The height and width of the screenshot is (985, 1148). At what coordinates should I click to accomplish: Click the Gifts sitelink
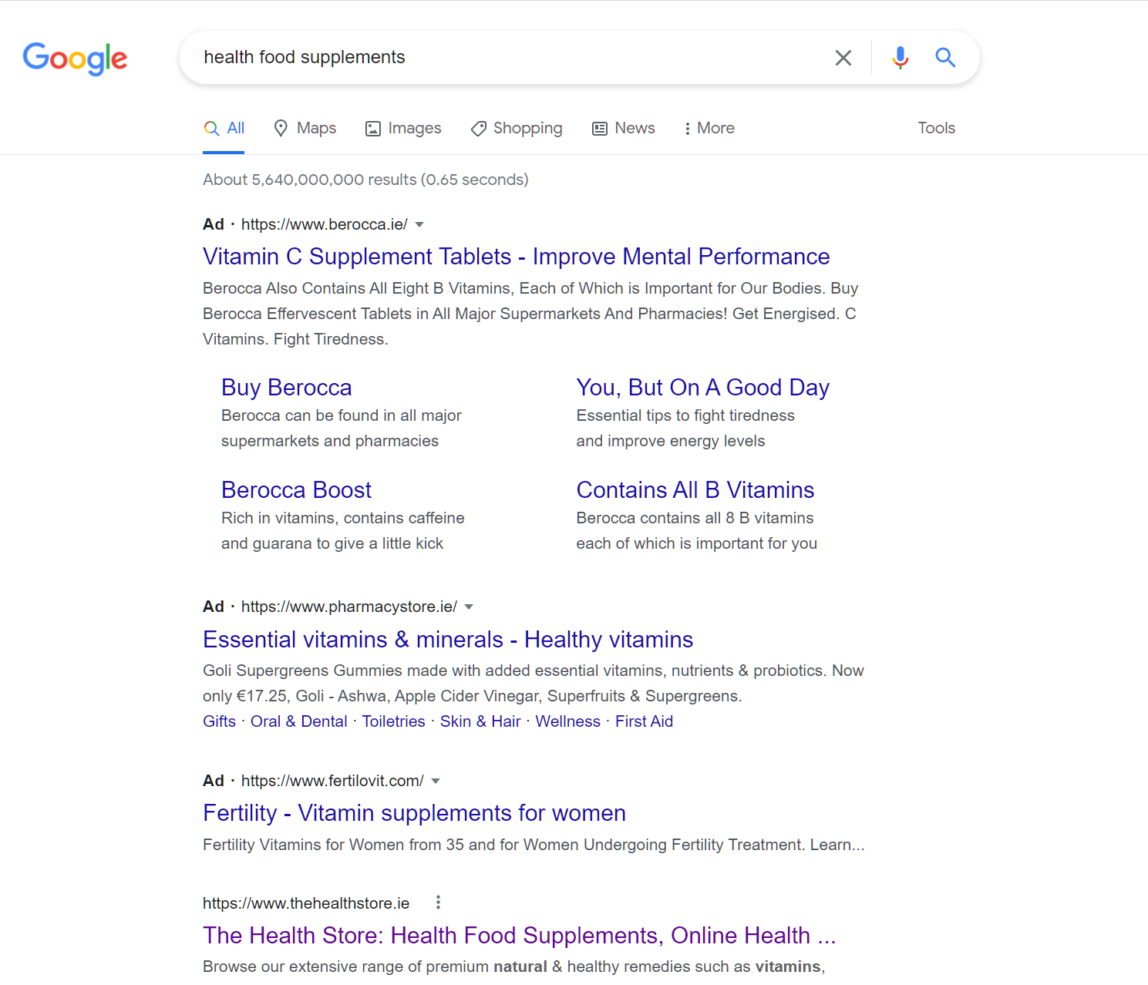(220, 721)
